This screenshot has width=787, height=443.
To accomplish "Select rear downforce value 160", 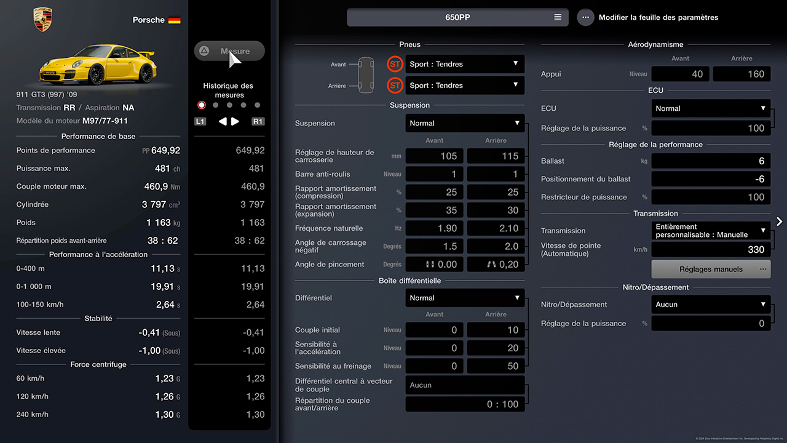I will [742, 74].
